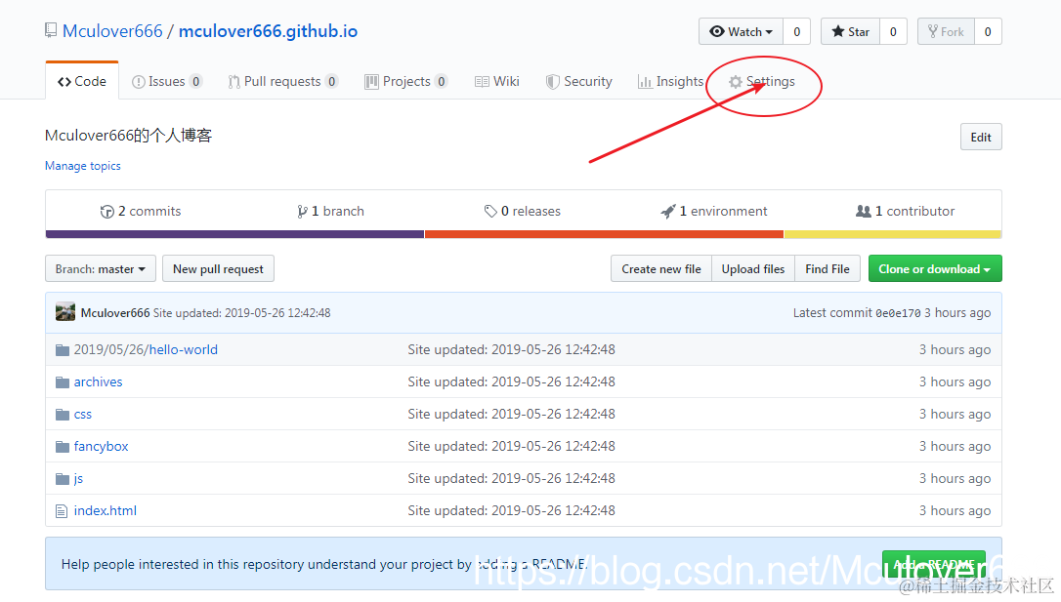Click the people icon next to 1 contributor

click(864, 212)
